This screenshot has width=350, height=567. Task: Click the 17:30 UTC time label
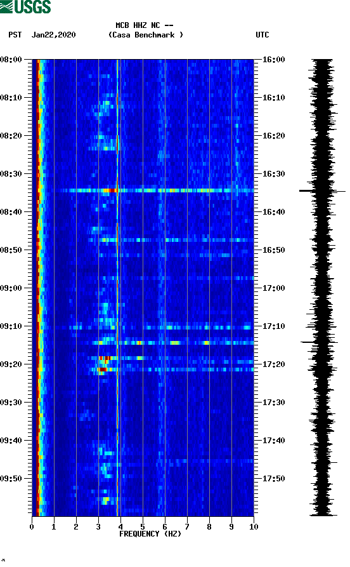tap(273, 403)
